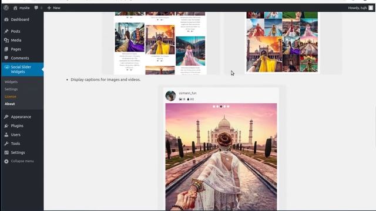Click the main Settings sliders icon
This screenshot has height=211, width=376.
click(x=6, y=152)
